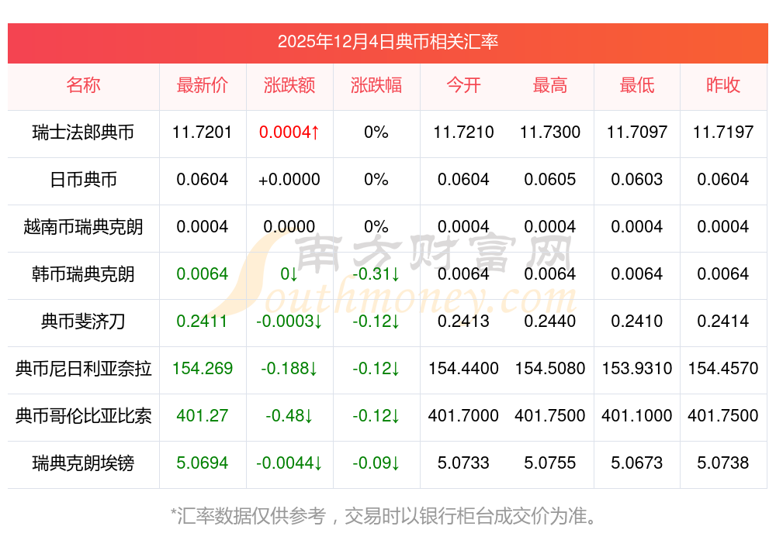The image size is (776, 540).
Task: Click the previous close 11.7197
Action: pyautogui.click(x=723, y=132)
